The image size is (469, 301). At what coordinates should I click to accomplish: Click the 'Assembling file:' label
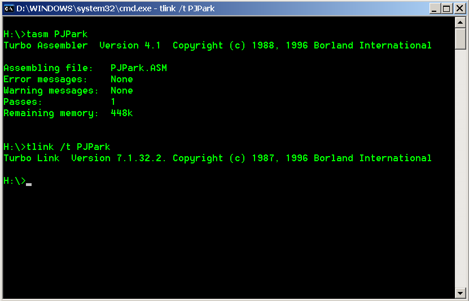(48, 68)
